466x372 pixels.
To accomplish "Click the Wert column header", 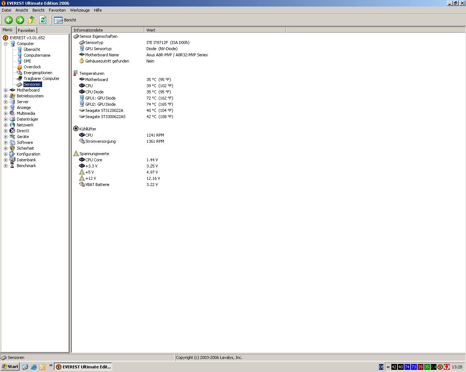I will 215,30.
